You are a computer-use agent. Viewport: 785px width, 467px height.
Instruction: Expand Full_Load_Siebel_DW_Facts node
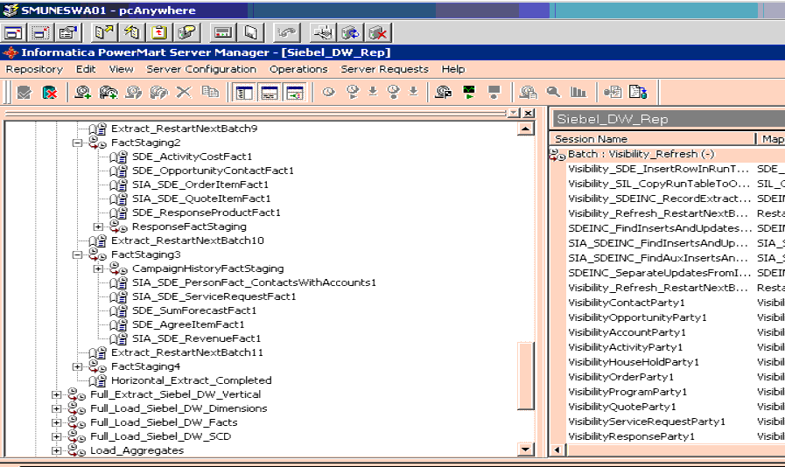click(56, 423)
